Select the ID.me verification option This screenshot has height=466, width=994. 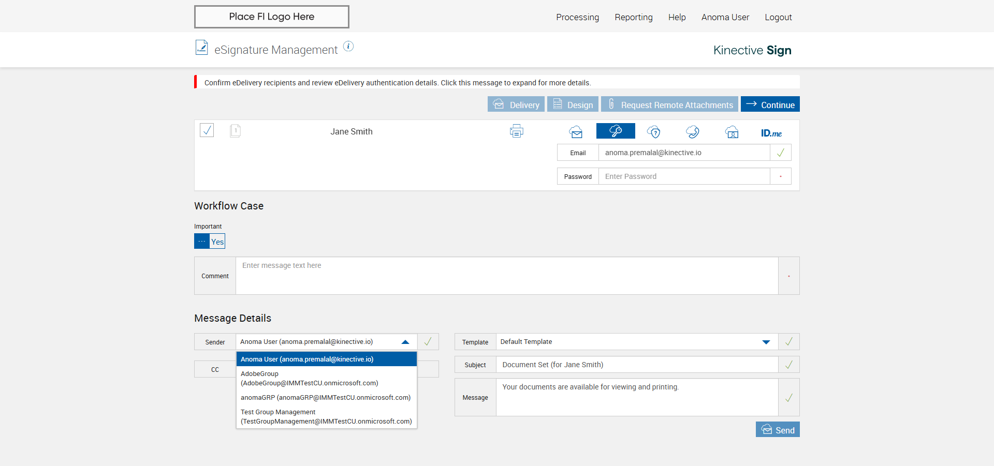[771, 133]
